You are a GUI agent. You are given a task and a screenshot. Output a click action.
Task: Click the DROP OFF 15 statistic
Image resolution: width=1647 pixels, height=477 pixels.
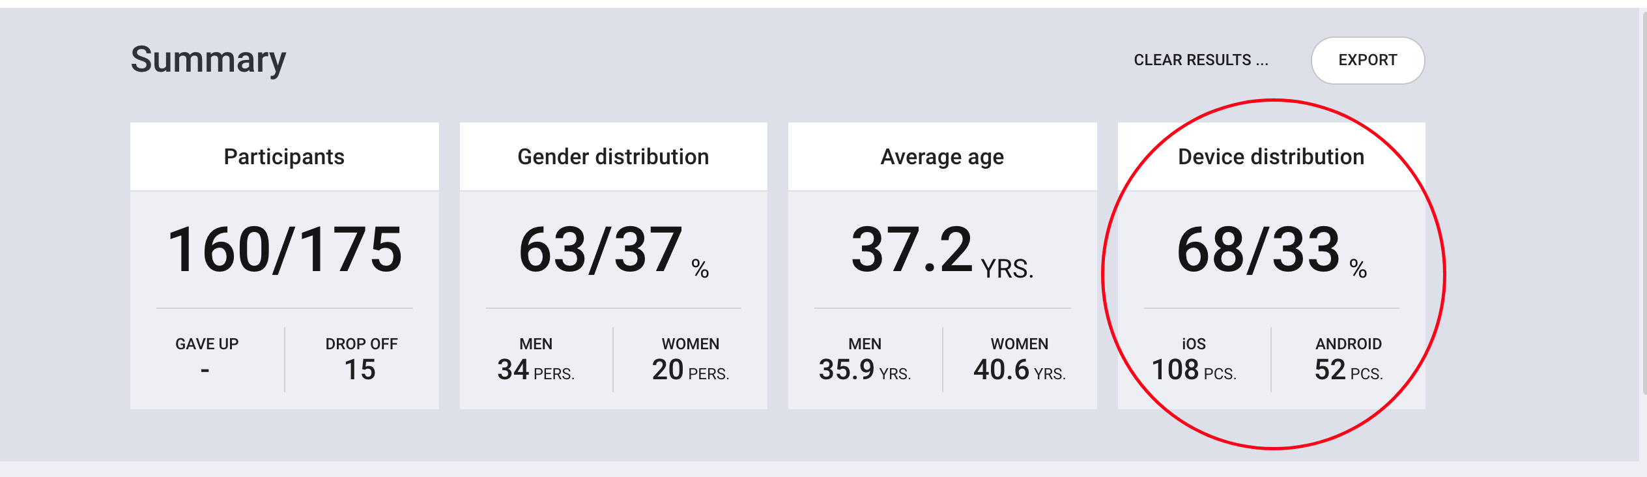(x=361, y=359)
